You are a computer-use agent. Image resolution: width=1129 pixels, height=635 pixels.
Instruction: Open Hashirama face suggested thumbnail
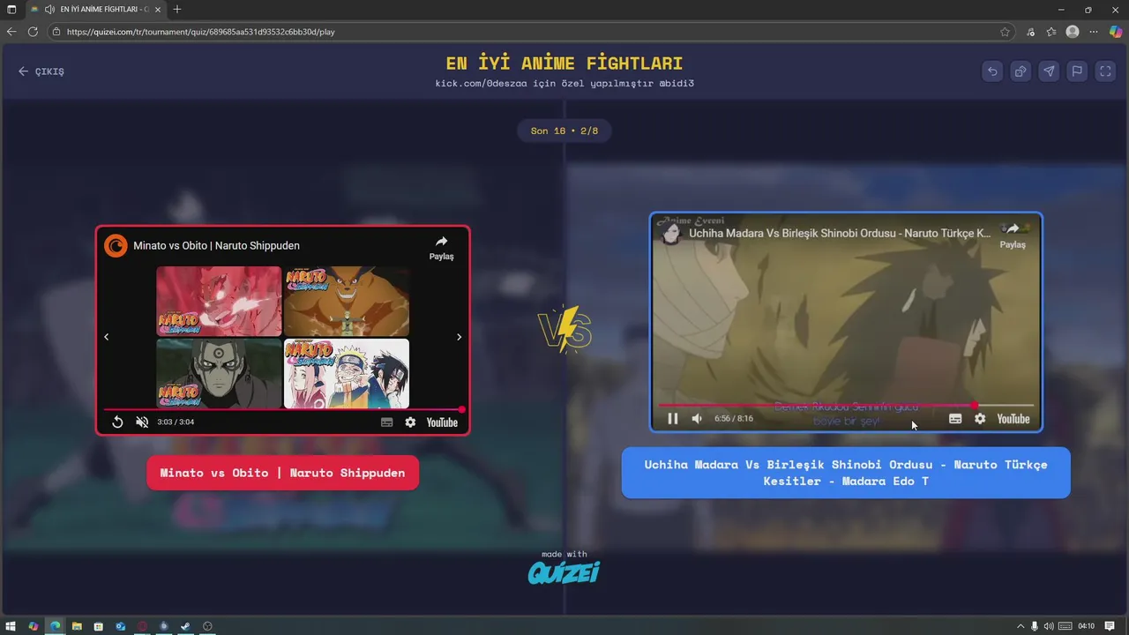(x=219, y=373)
